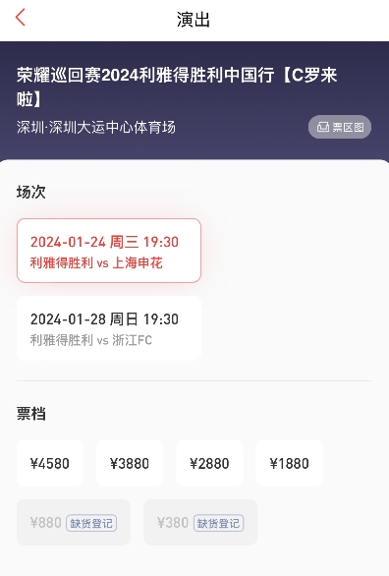This screenshot has width=389, height=576.
Task: Choose the ¥3880 ticket tier
Action: 130,463
